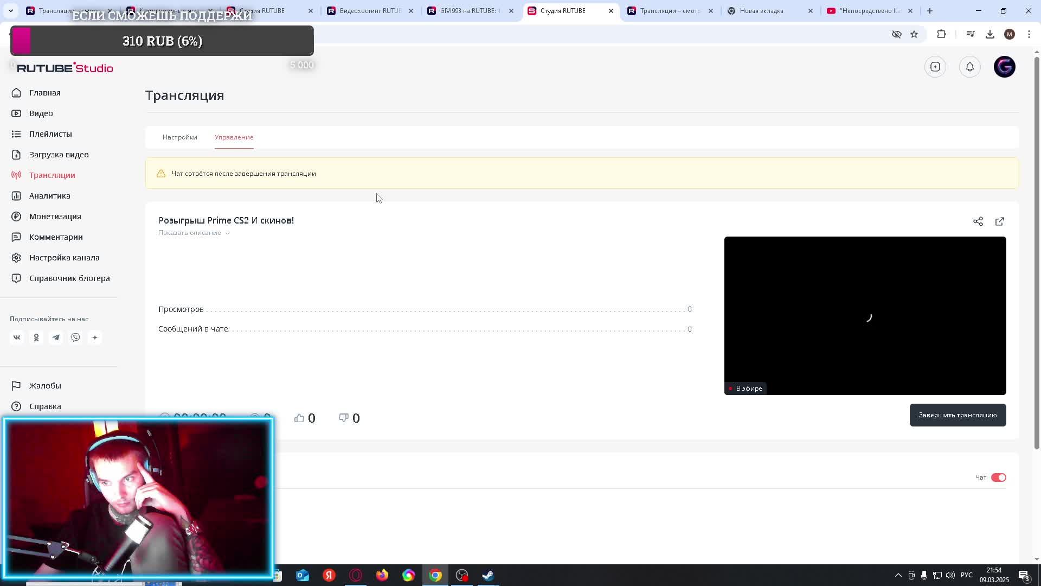Share the broadcast via share icon
1041x586 pixels.
coord(978,221)
